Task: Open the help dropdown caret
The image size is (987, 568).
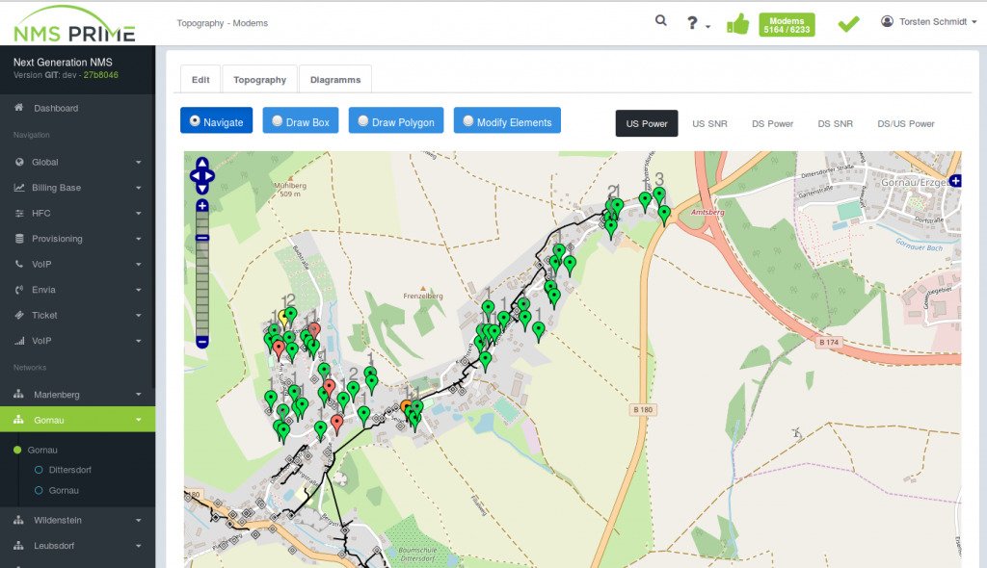Action: pos(708,26)
